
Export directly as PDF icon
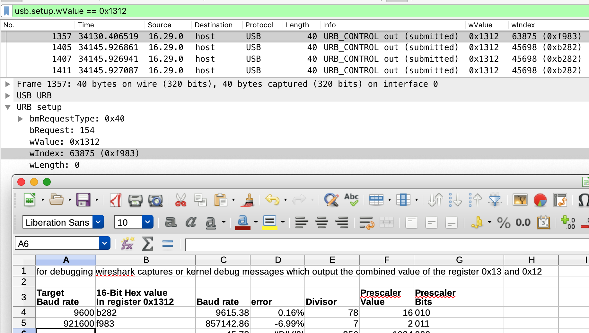point(115,200)
